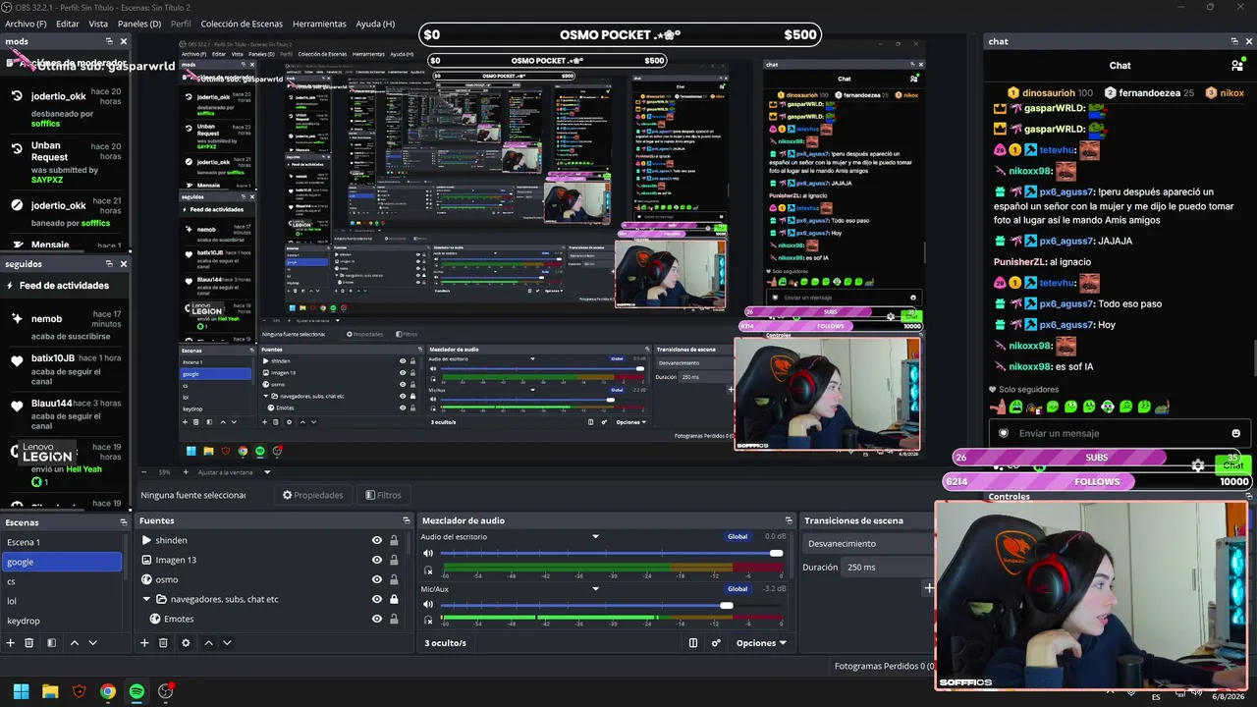Toggle visibility of Emotes source
The width and height of the screenshot is (1257, 707).
click(376, 619)
